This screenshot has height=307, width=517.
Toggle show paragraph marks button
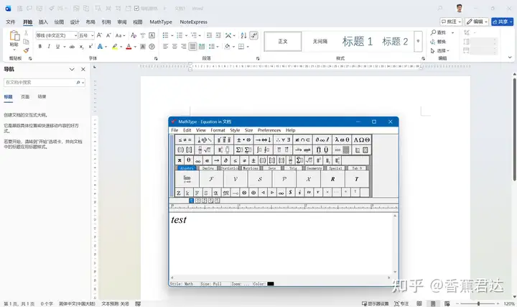253,35
